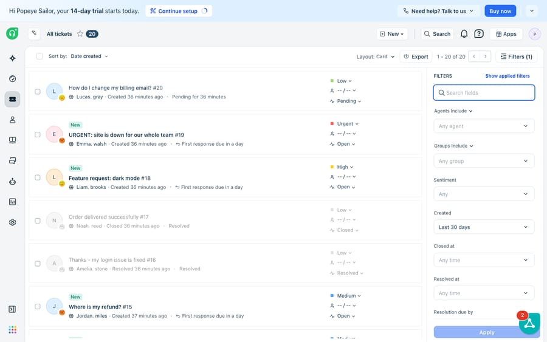Select checkbox for login issue fixed ticket #16
Screen dimensions: 547x342
tap(37, 264)
